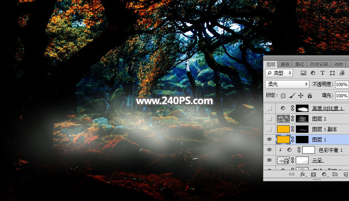This screenshot has height=201, width=349.
Task: Click mask link chain on 图层 1 副本
Action: coord(293,129)
